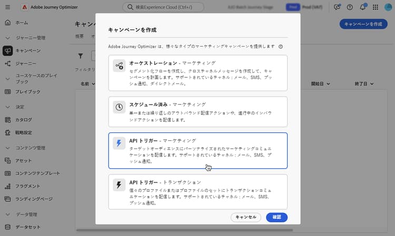The height and width of the screenshot is (236, 395).
Task: Click the Adobe logo icon
Action: tap(24, 7)
